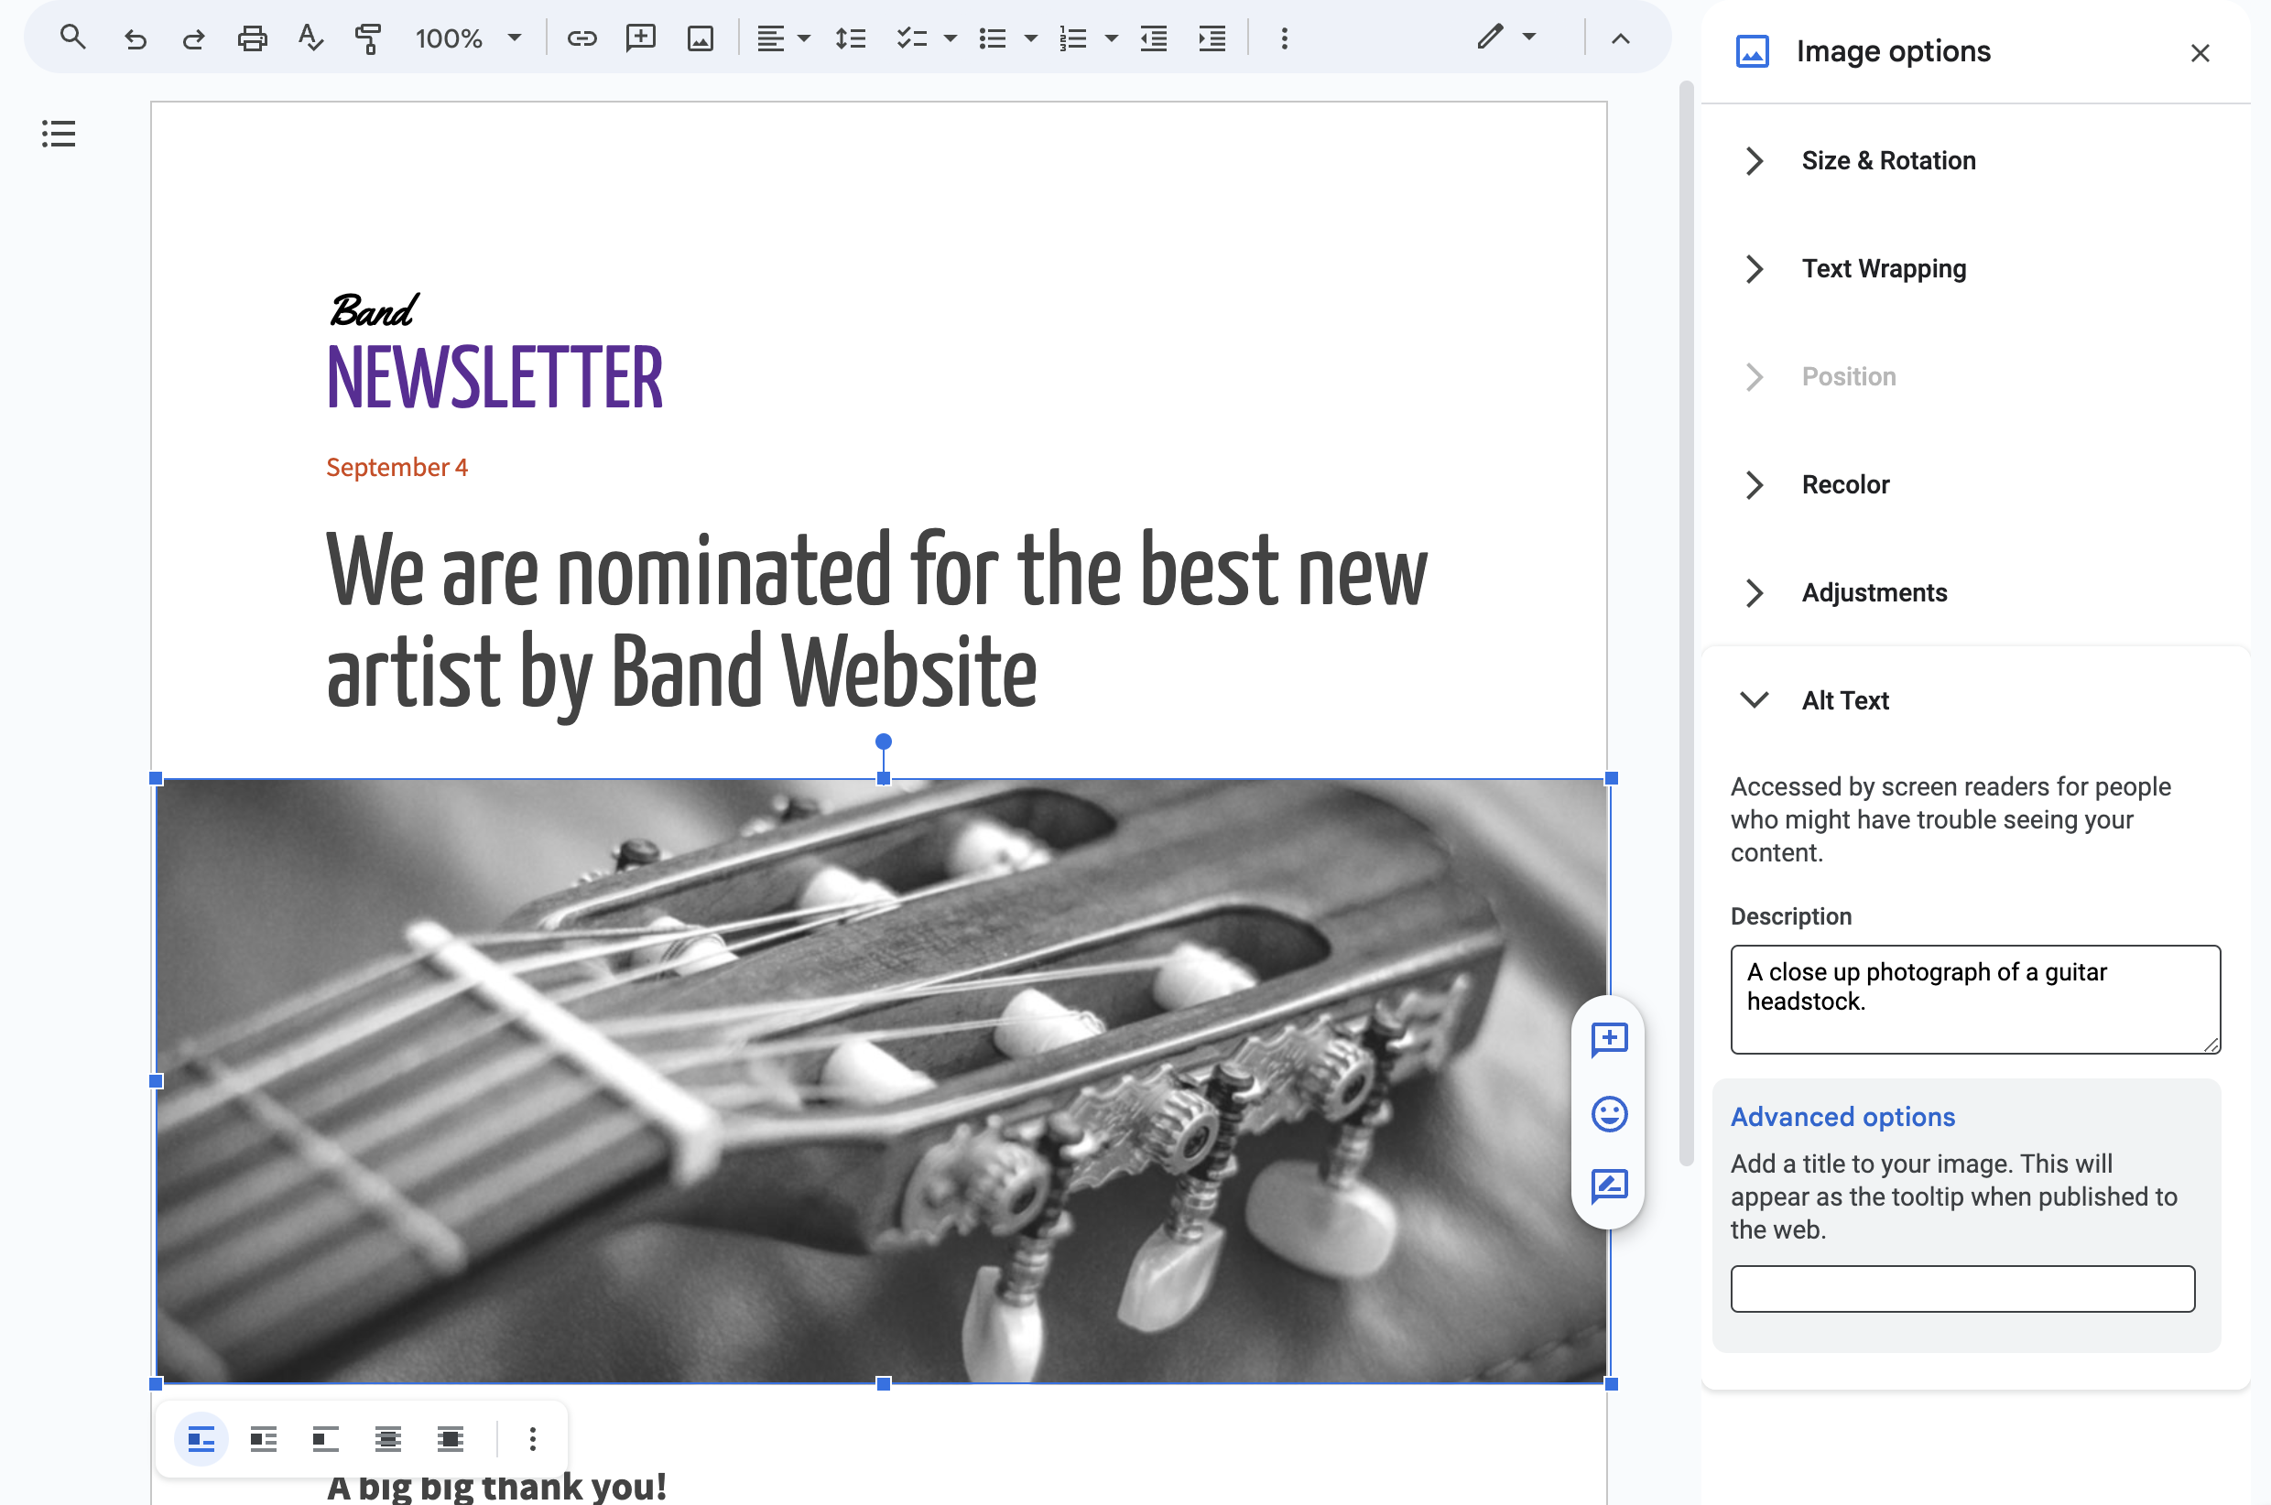Select zoom level dropdown at 100%
The height and width of the screenshot is (1505, 2271).
click(x=462, y=37)
